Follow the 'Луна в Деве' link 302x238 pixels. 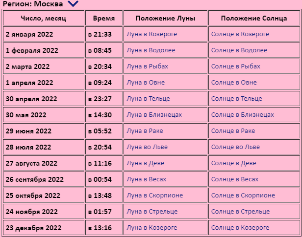145,163
